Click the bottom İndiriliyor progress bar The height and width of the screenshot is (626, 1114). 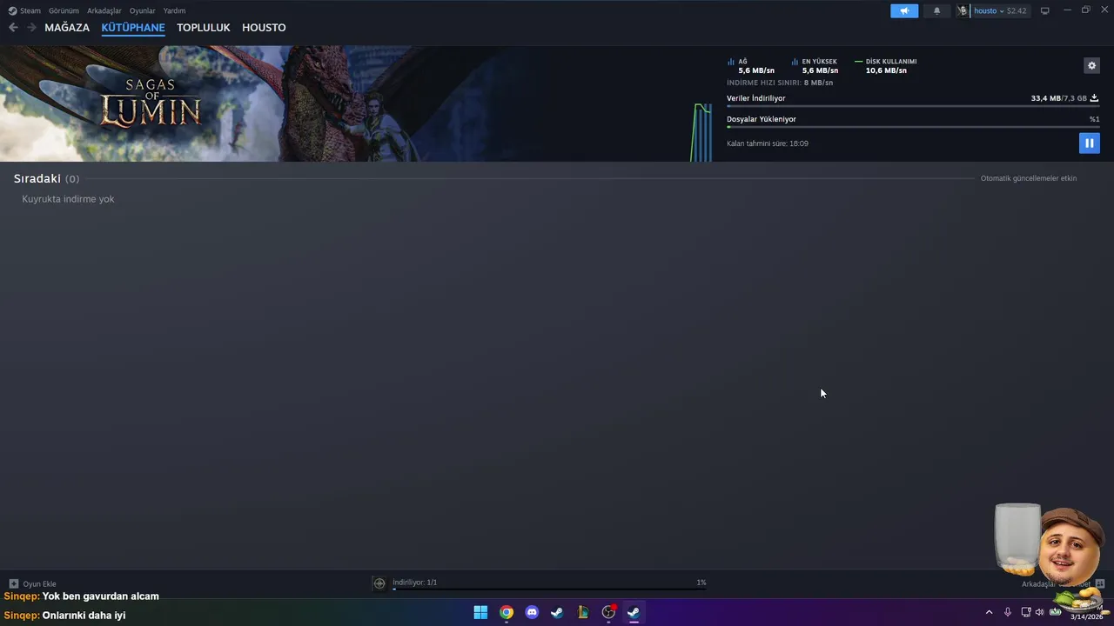(x=549, y=589)
